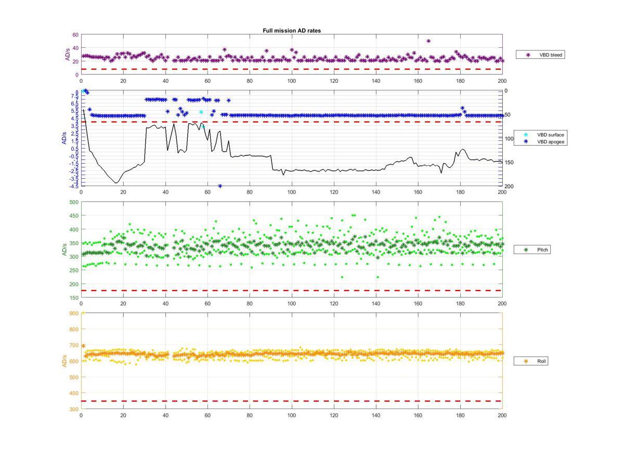Viewport: 624px width, 460px height.
Task: Click the cyan star marker in VBD surface legend
Action: click(x=526, y=135)
